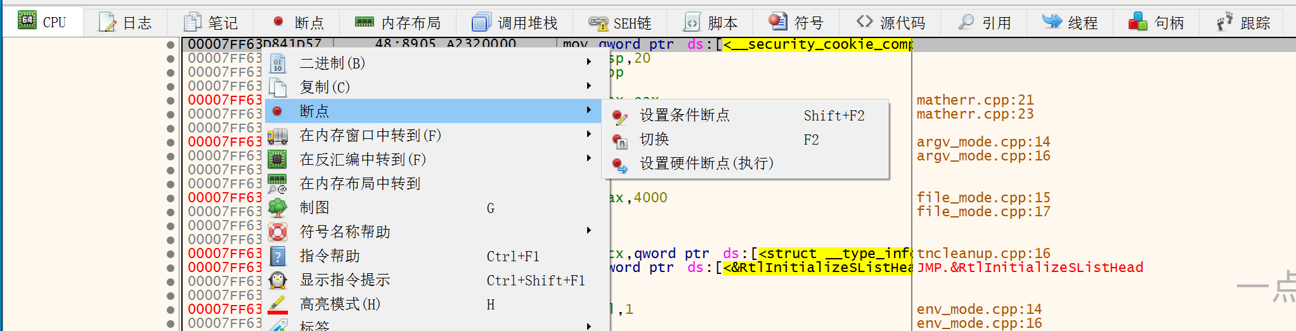Expand the 复制(C) submenu arrow

(x=589, y=86)
